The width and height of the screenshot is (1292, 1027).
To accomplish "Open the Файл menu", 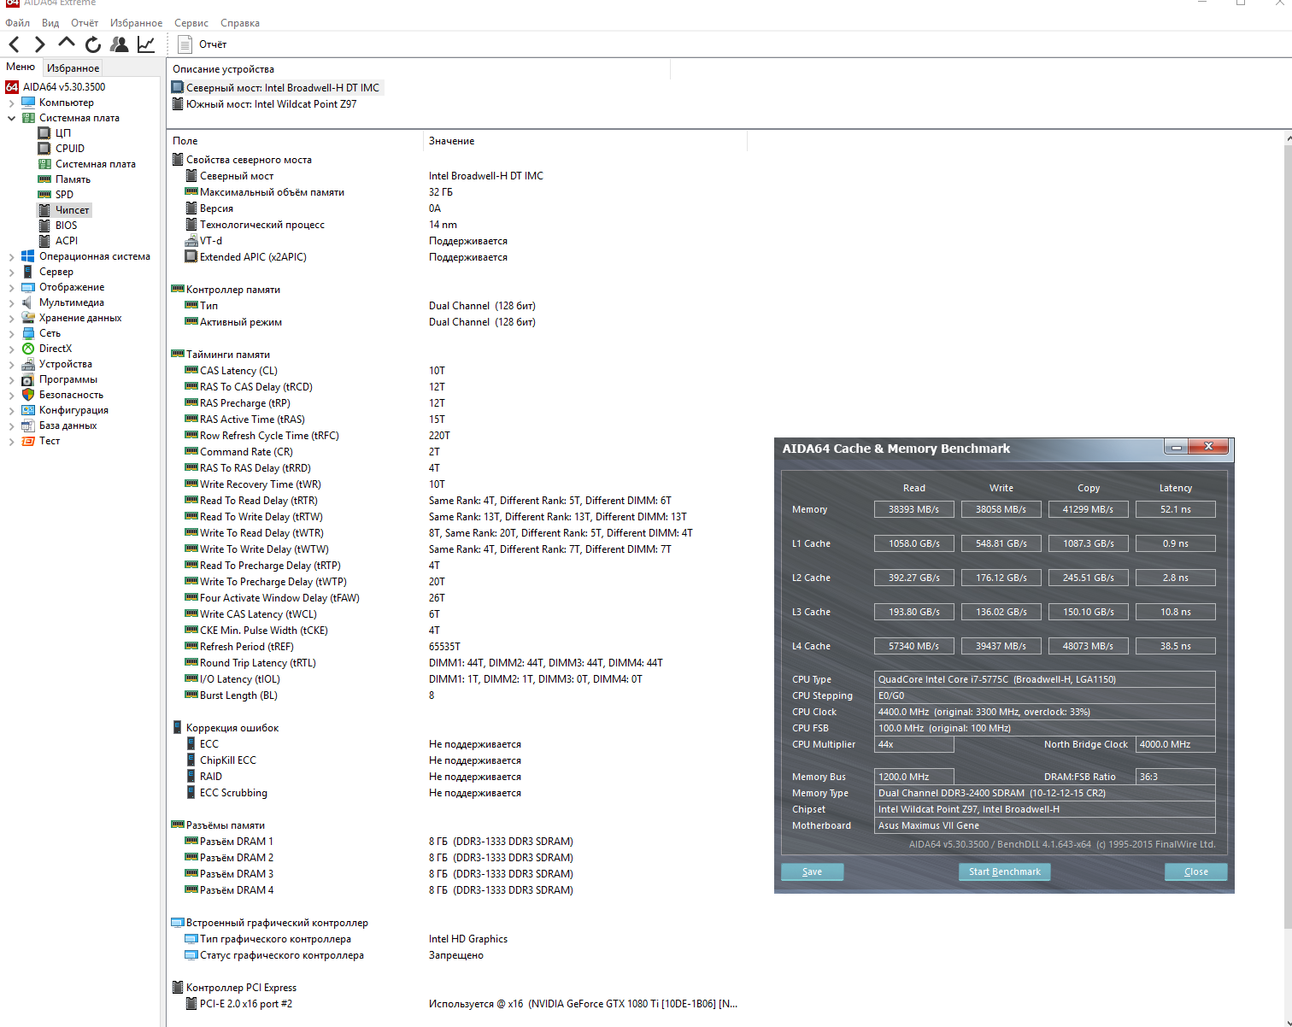I will pyautogui.click(x=18, y=23).
